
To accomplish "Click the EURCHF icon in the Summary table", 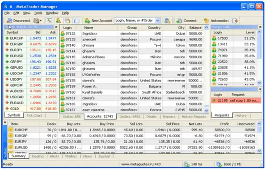I will (x=11, y=130).
